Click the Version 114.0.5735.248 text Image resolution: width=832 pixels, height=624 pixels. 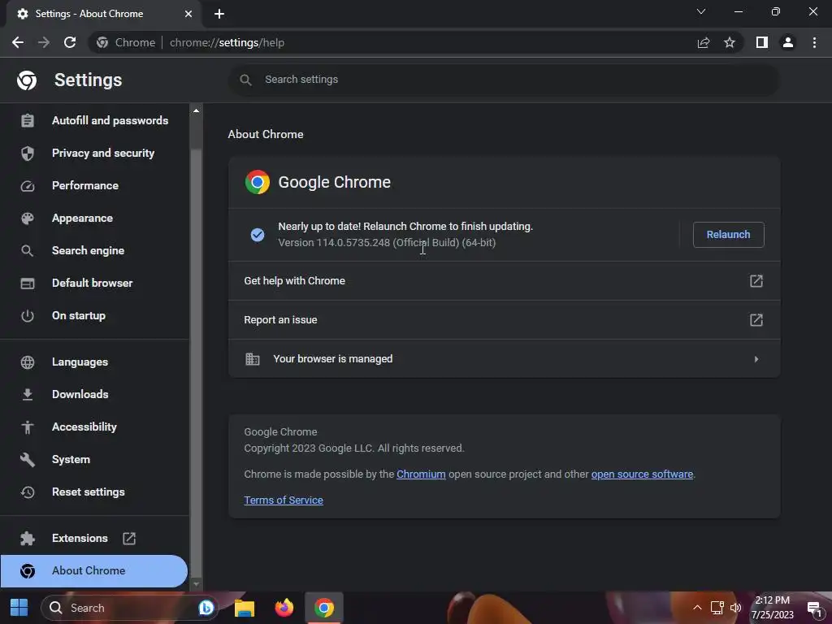[x=387, y=242]
